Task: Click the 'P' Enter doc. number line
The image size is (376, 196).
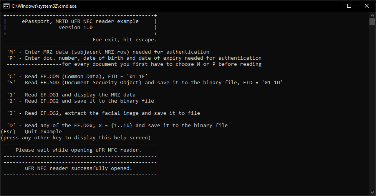Action: [x=134, y=58]
